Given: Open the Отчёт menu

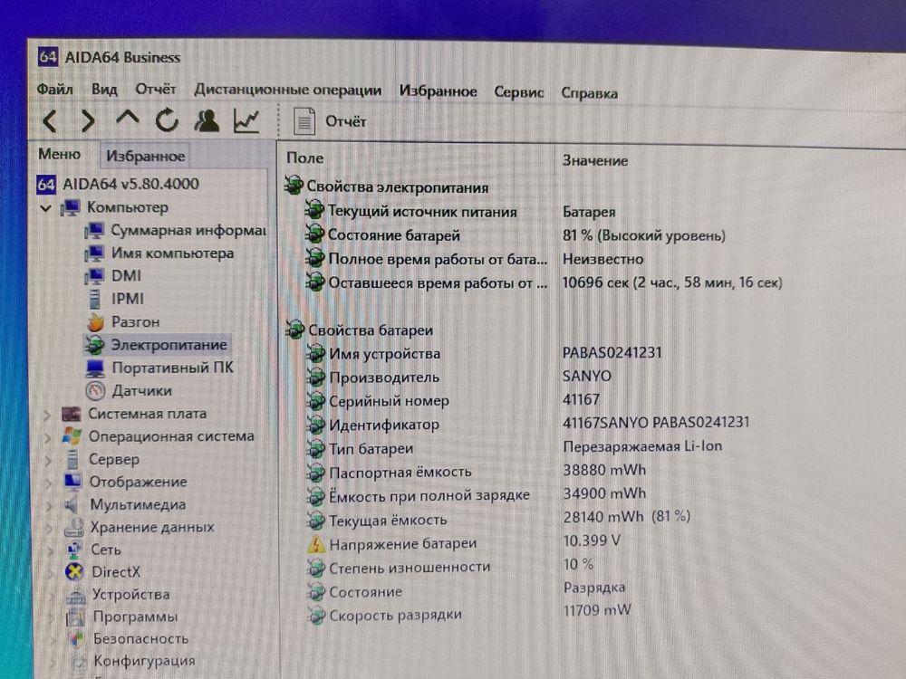Looking at the screenshot, I should 156,90.
